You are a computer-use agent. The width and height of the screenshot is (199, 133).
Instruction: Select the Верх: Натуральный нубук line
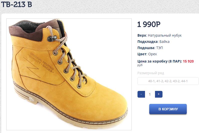(159, 35)
